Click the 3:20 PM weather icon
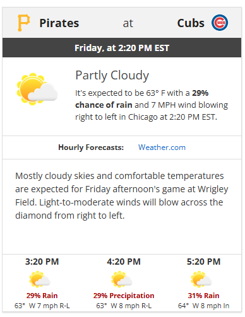 40,279
